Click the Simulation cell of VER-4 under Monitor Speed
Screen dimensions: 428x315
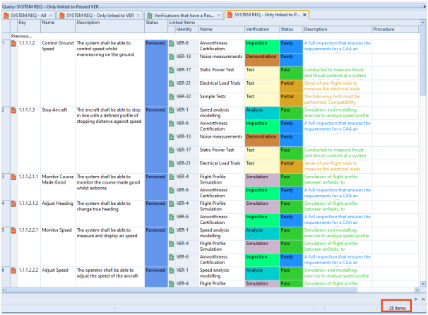[262, 247]
